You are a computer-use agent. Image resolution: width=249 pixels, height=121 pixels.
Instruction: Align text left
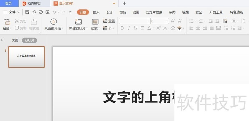[x=191, y=28]
